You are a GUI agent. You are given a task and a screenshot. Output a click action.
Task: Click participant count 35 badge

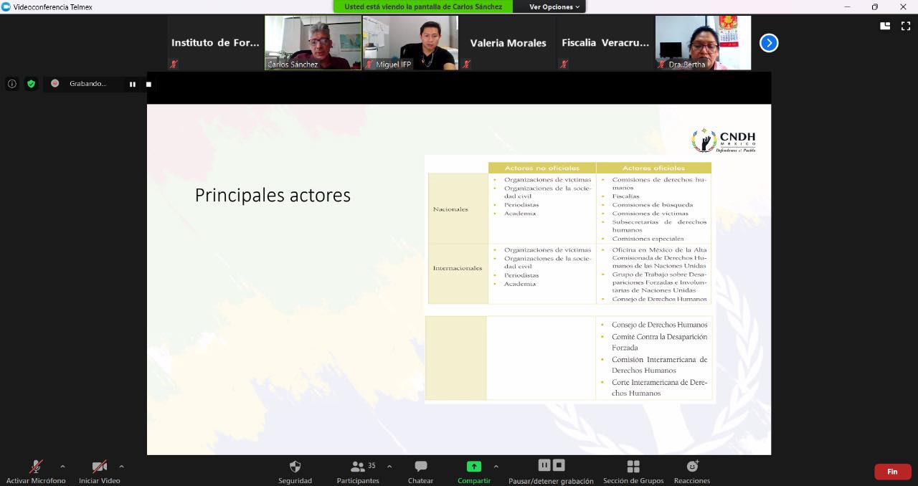372,465
